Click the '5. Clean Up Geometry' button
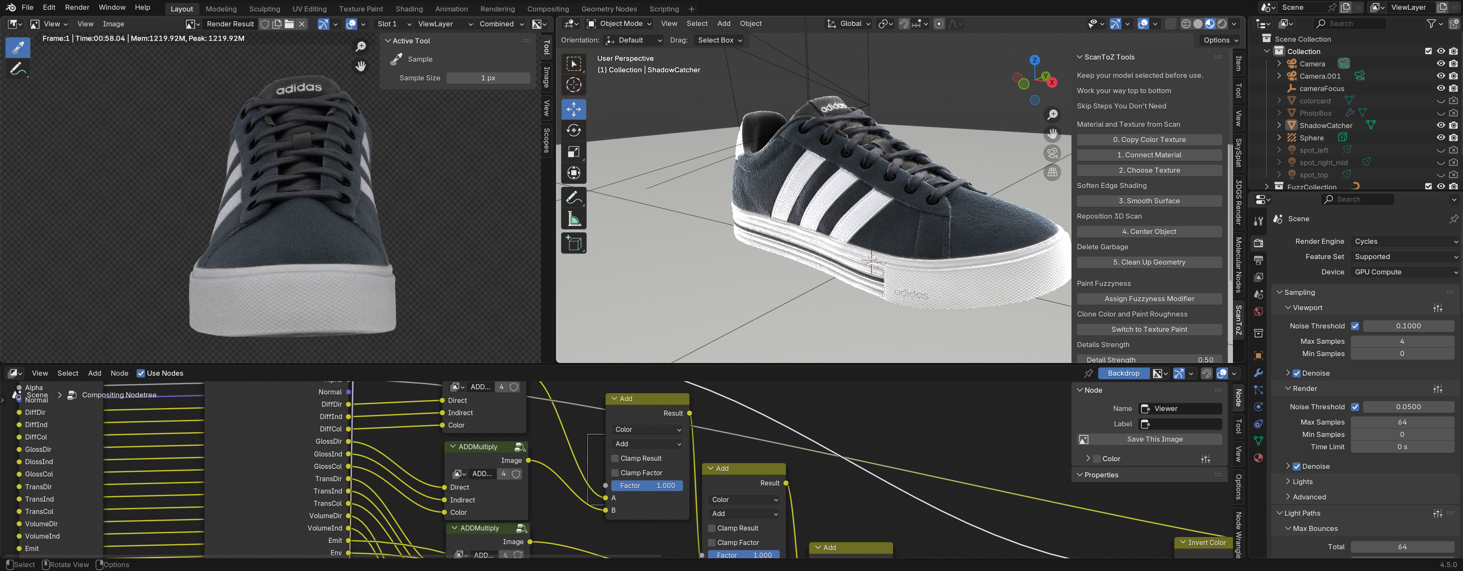1463x571 pixels. click(1149, 262)
